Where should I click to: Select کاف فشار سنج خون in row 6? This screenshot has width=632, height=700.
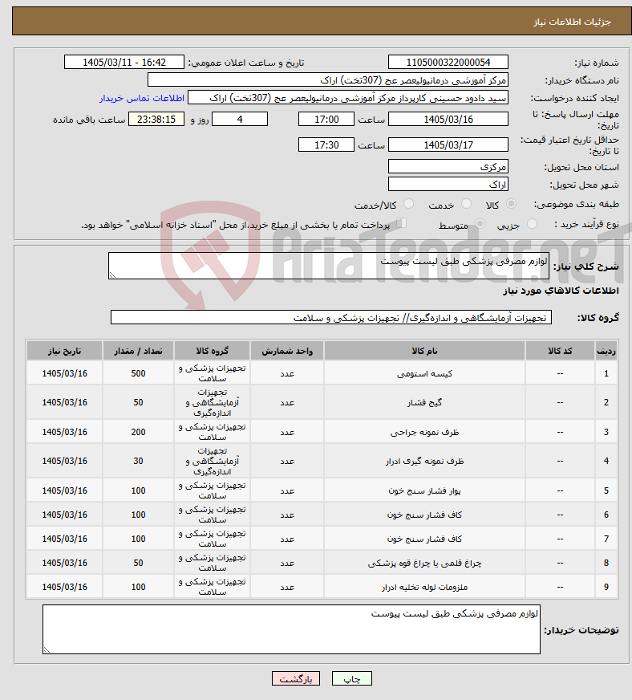click(x=424, y=515)
